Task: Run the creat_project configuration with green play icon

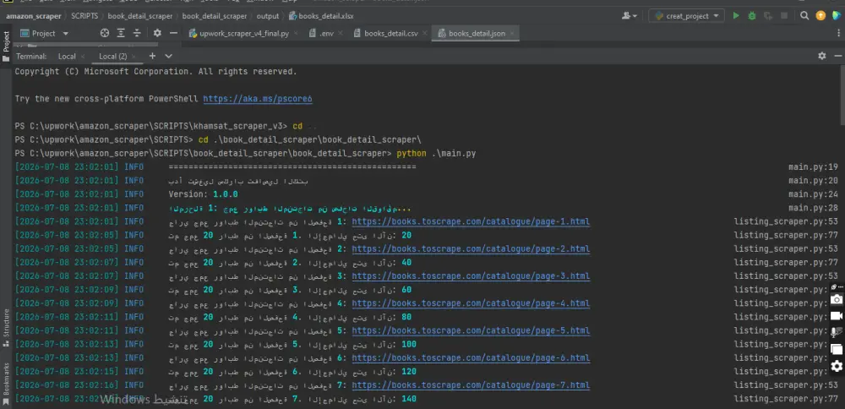Action: pyautogui.click(x=736, y=16)
